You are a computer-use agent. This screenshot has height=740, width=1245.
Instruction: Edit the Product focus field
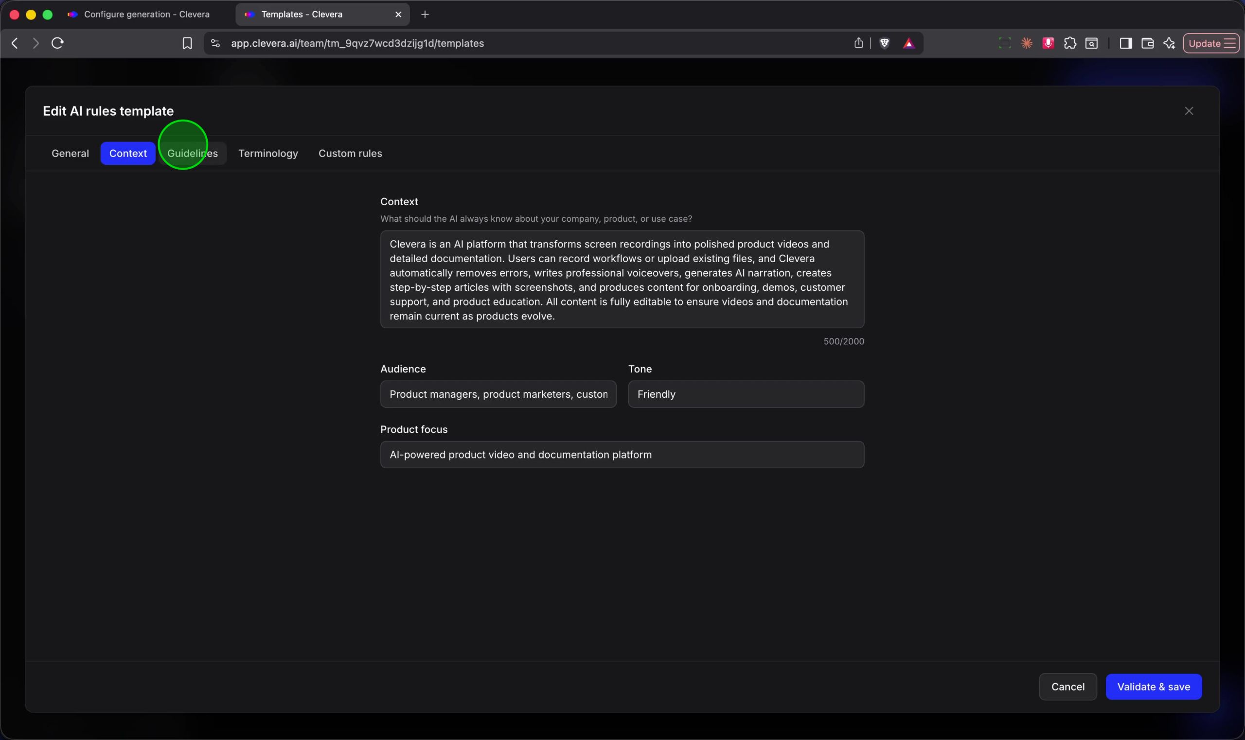click(622, 454)
